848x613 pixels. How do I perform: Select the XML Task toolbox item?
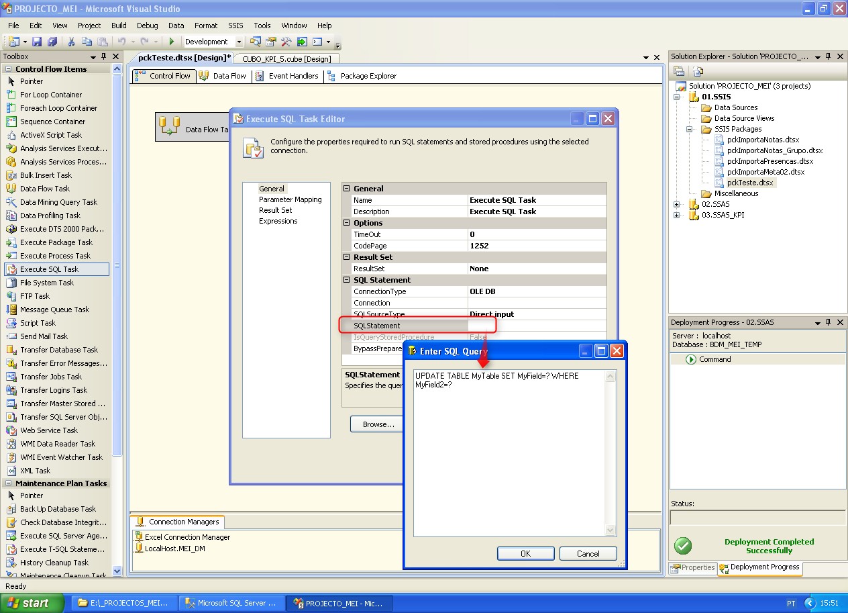56,471
